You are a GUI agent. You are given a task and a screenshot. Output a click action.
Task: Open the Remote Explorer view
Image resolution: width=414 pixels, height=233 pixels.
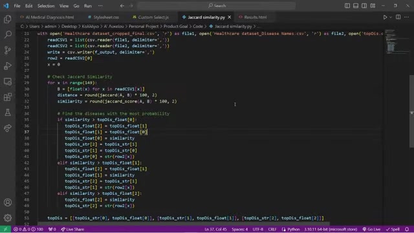[8, 82]
